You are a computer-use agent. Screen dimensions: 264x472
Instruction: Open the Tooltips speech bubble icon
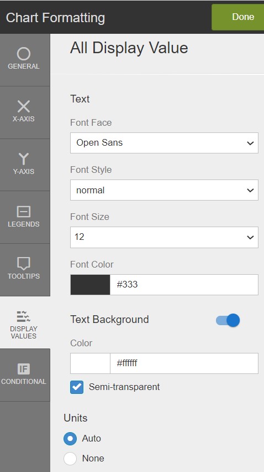(x=23, y=264)
